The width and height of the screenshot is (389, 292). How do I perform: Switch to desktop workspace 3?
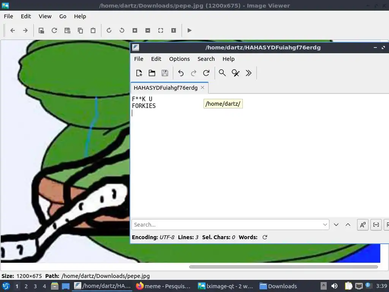35,286
